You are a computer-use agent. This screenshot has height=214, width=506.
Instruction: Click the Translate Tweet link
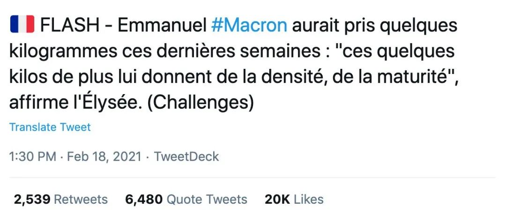[50, 127]
